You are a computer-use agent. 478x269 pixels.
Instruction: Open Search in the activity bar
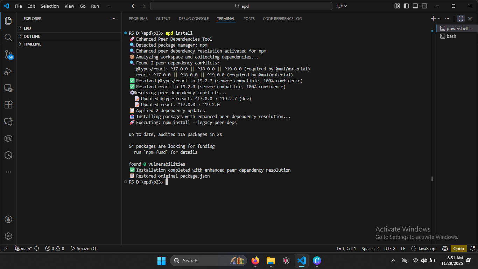click(8, 37)
